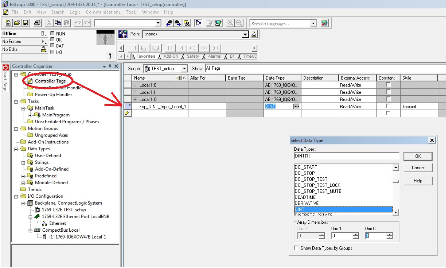Toggle Constant checkbox for Local:1:C tag
446x268 pixels.
(388, 85)
